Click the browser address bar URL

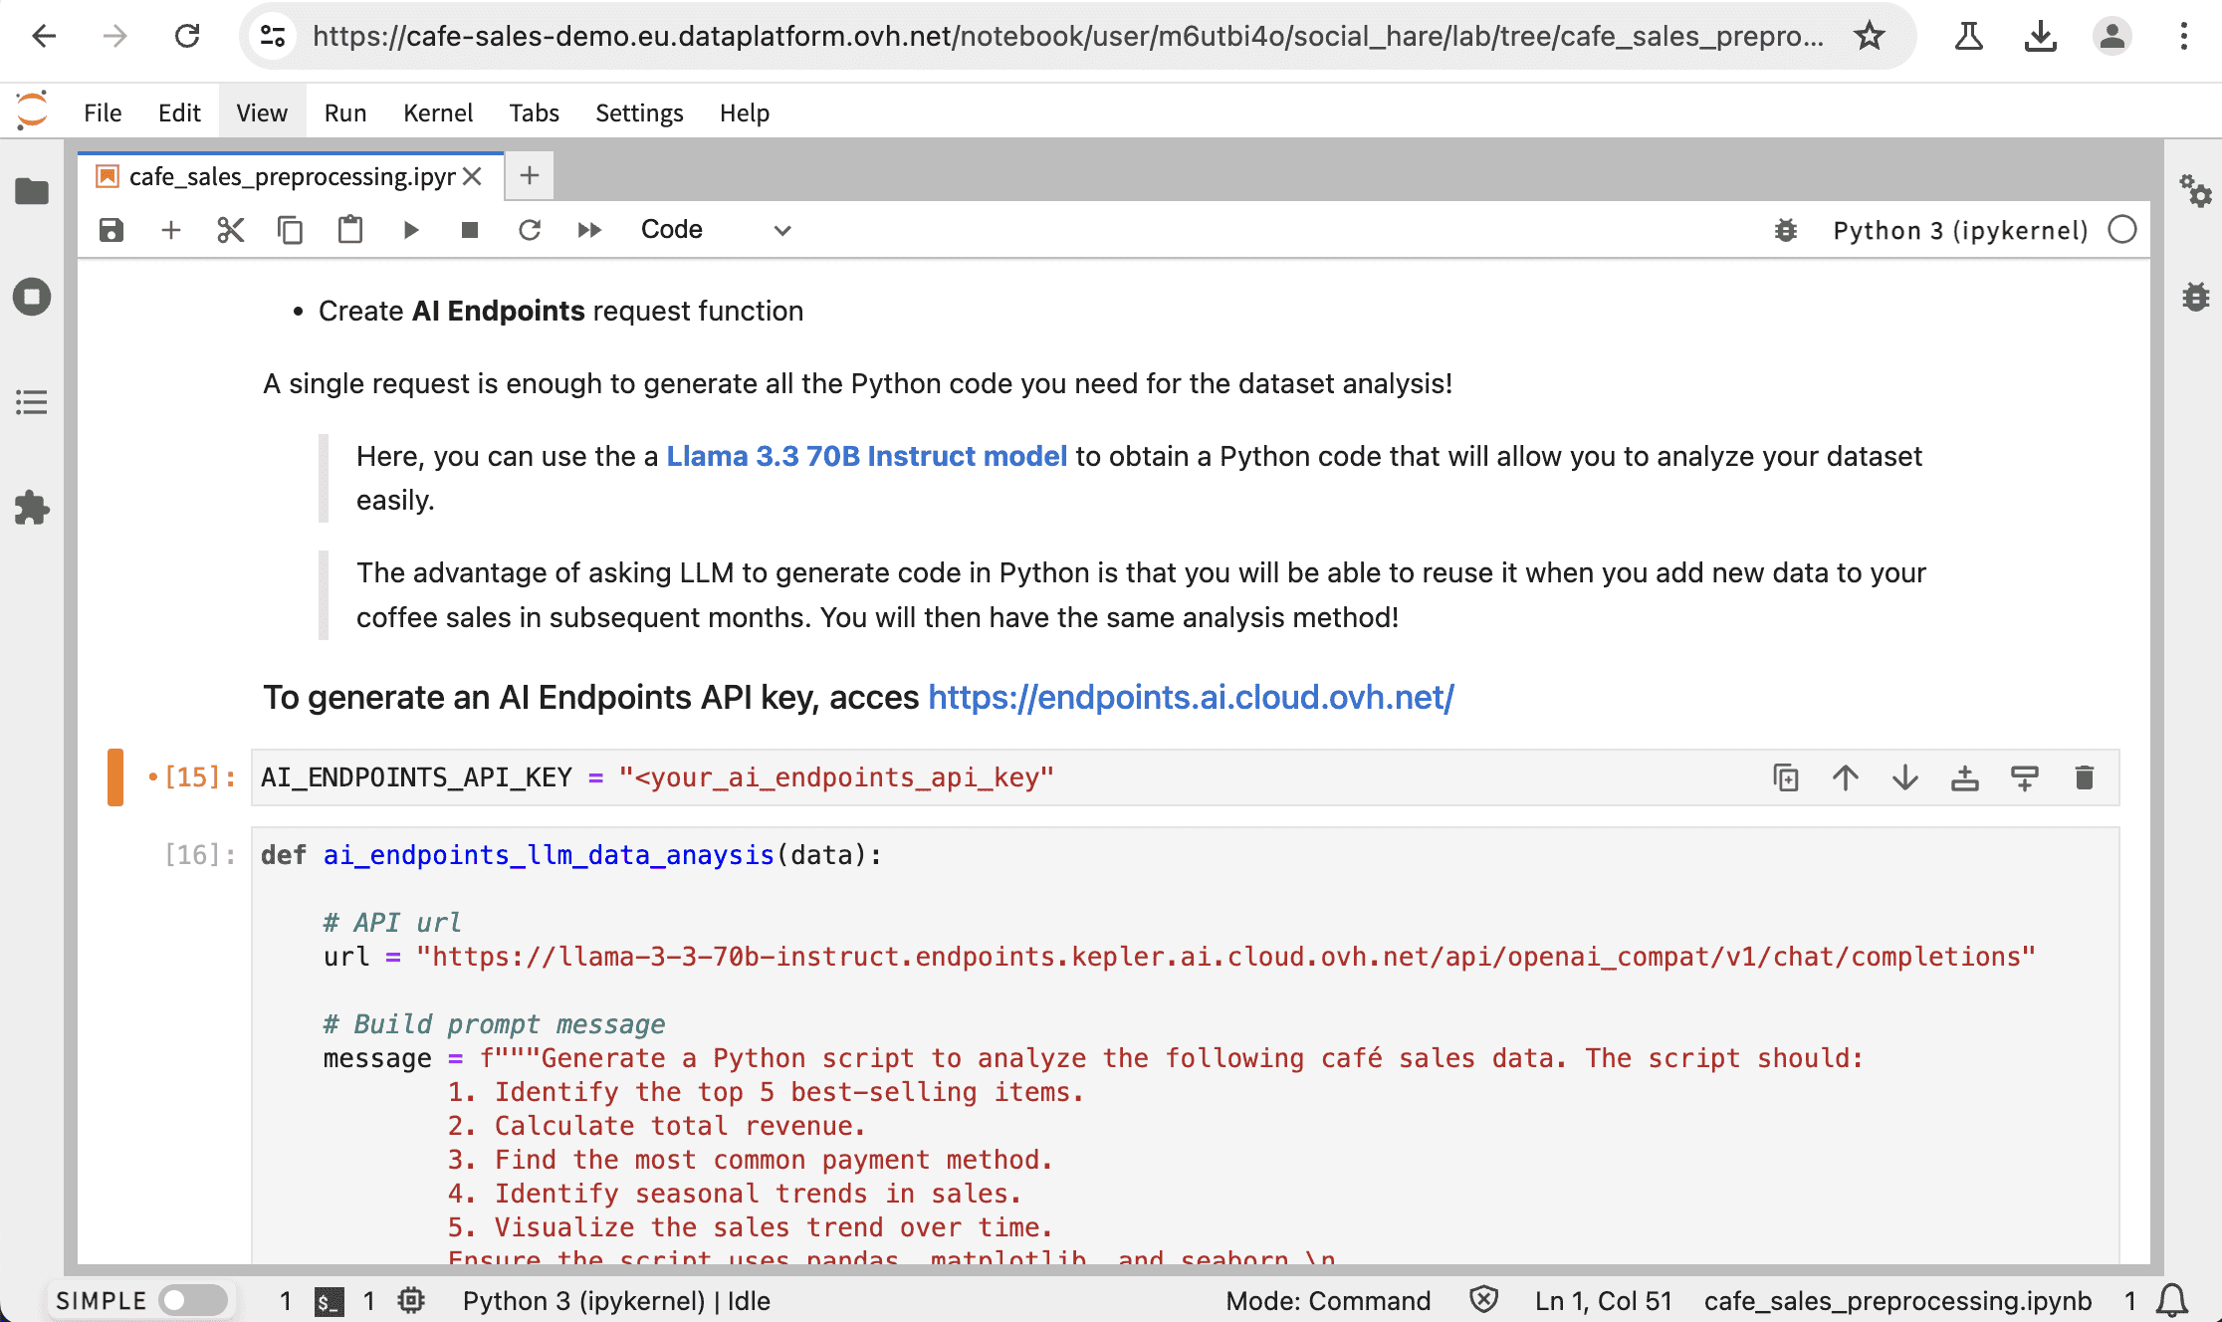[1067, 37]
